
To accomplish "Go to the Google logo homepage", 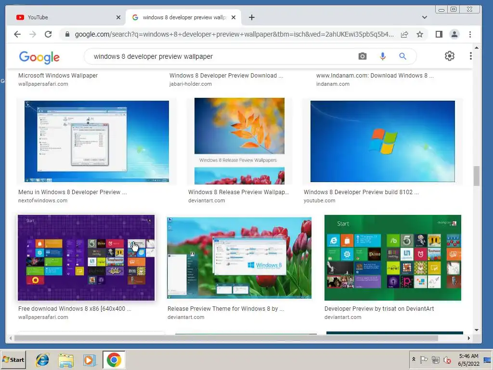I will coord(39,57).
